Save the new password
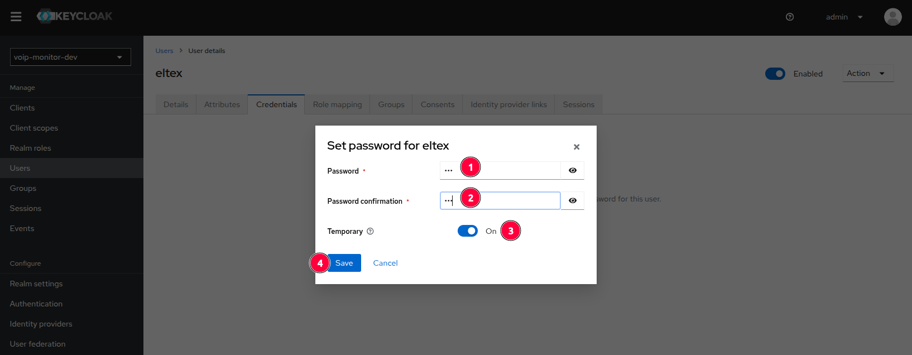 click(x=344, y=263)
